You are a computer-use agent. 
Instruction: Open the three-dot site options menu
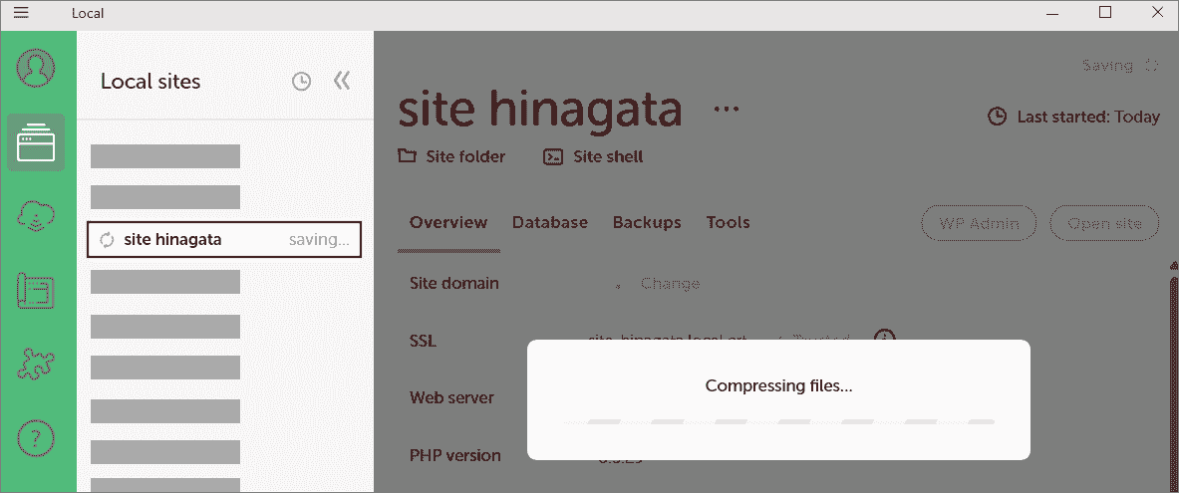727,109
